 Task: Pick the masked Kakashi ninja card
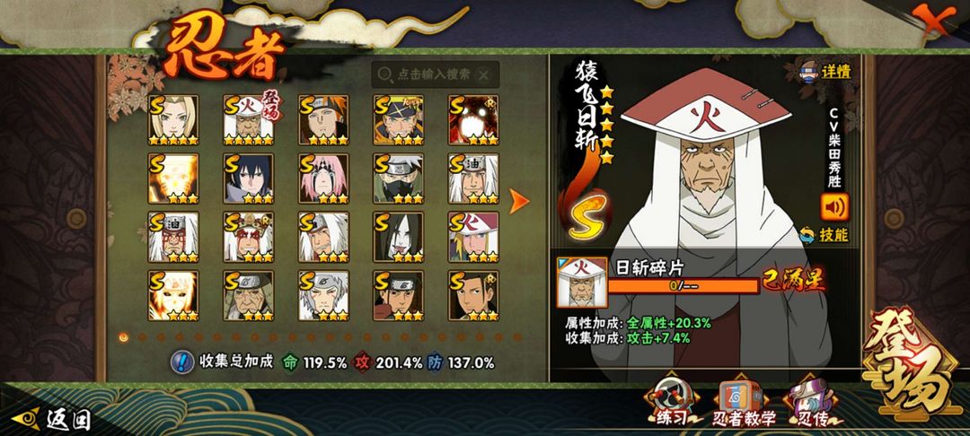[x=399, y=179]
